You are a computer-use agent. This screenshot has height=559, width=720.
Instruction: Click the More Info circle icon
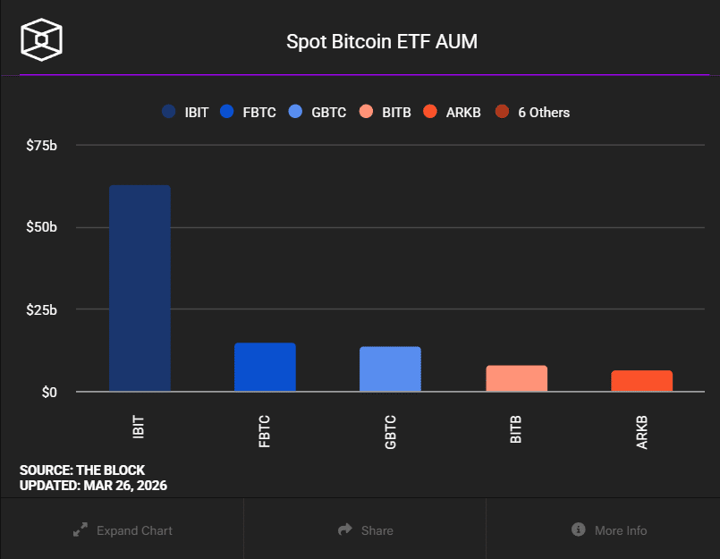click(578, 529)
